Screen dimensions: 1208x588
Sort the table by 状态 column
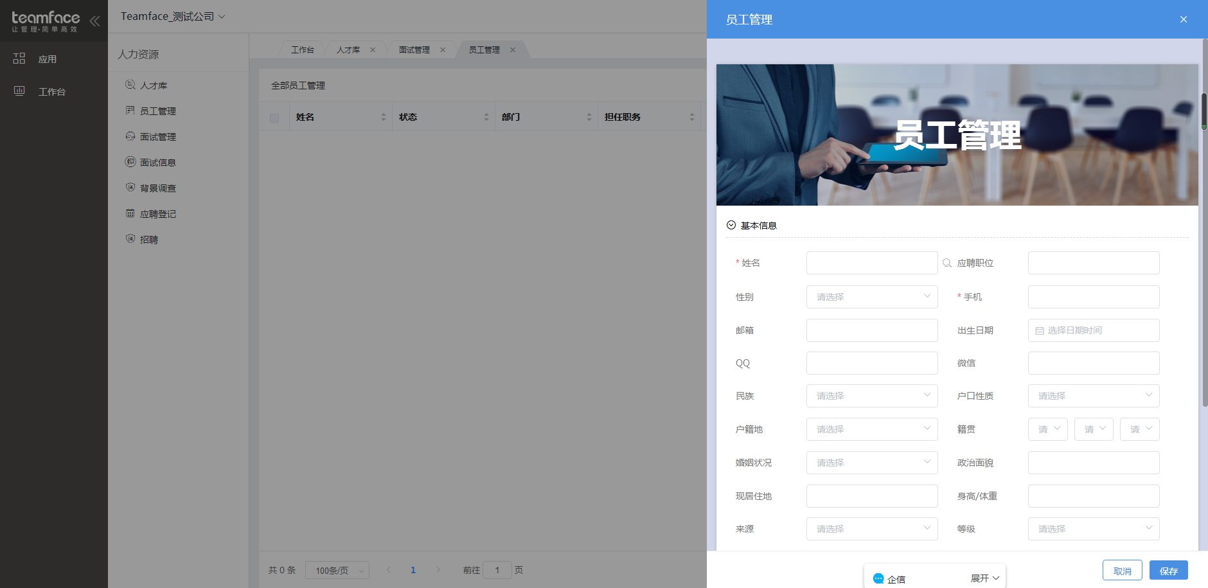point(486,117)
